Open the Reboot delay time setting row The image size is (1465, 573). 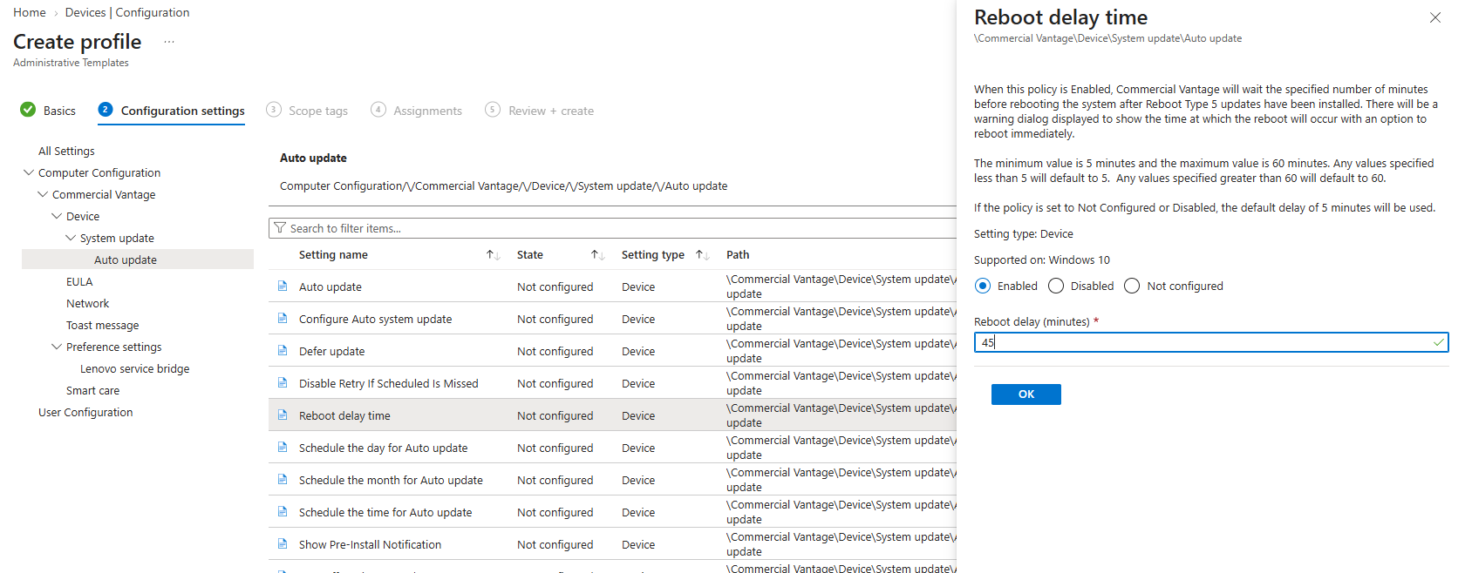point(612,415)
